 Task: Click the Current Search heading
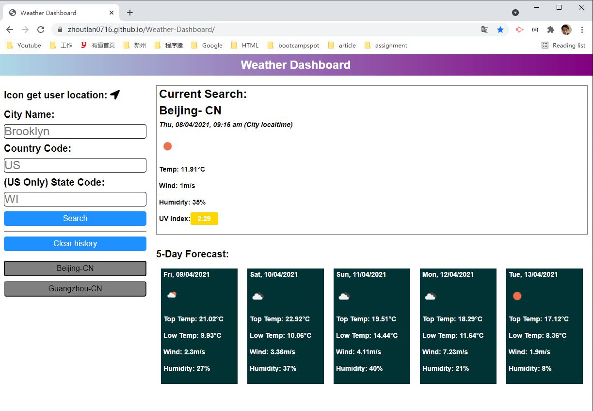coord(203,94)
